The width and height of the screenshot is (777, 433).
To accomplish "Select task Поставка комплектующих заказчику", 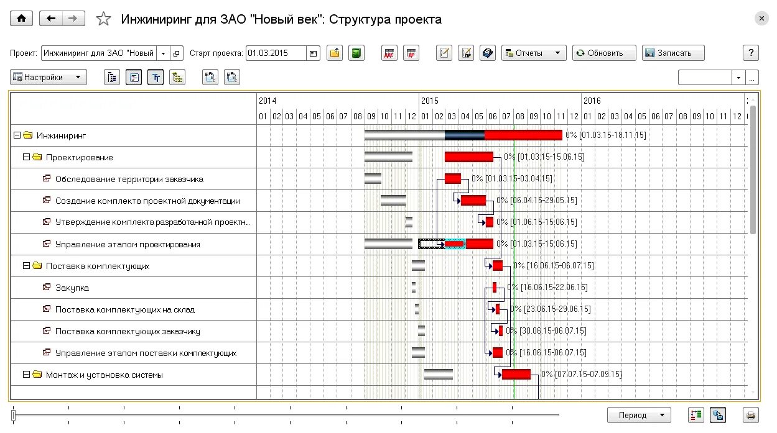I will [x=128, y=331].
